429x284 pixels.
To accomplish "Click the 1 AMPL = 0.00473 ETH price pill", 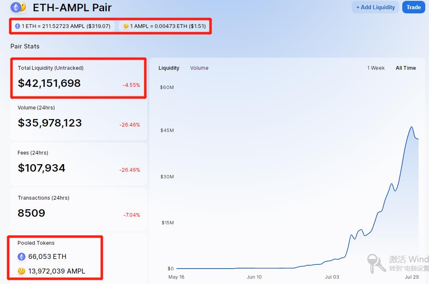I will click(x=164, y=26).
